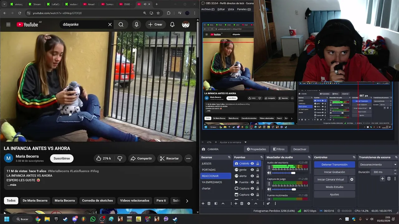
Task: Toggle visibility of Fuente media source
Action: [x=252, y=182]
